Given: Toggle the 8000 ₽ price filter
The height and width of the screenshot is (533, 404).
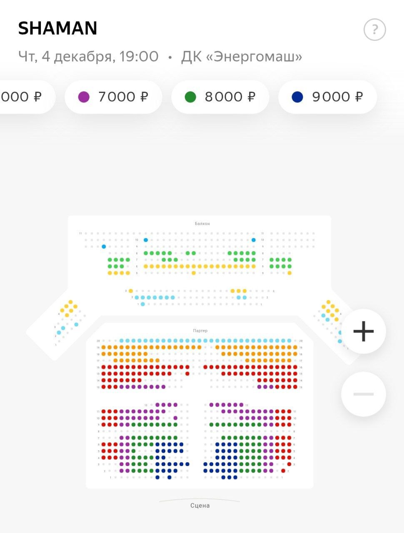Looking at the screenshot, I should 220,97.
